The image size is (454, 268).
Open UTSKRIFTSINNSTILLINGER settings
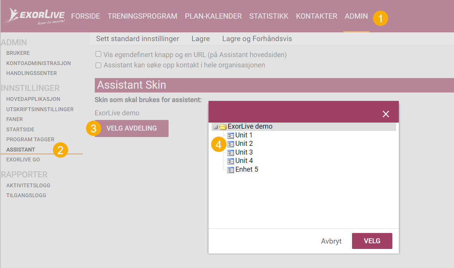point(40,109)
